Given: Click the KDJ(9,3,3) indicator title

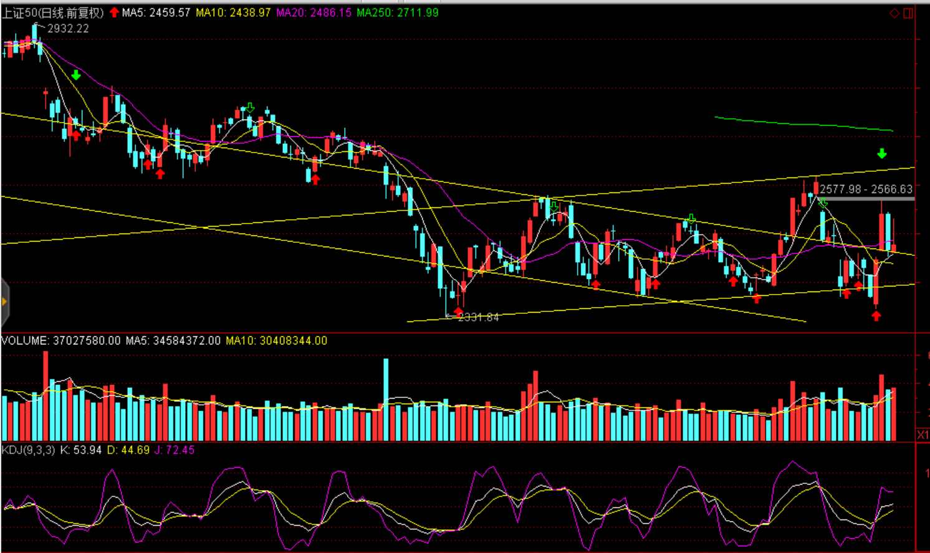Looking at the screenshot, I should coord(29,450).
